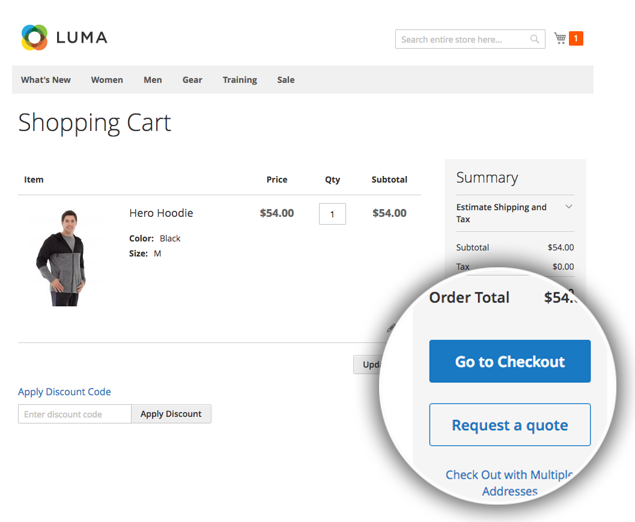The image size is (635, 522).
Task: Open the Men menu
Action: tap(153, 80)
